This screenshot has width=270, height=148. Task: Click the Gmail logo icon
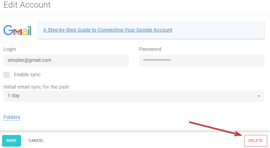tap(17, 30)
